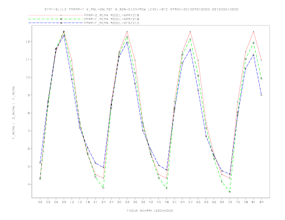Screen dimensions: 285x220
Task: Click y-axis tick label 11
Action: click(27, 60)
